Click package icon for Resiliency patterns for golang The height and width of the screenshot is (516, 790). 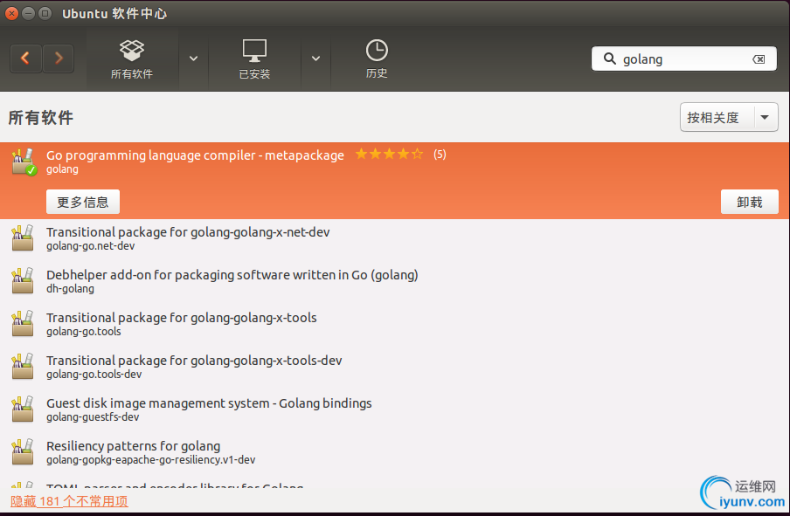click(x=23, y=452)
